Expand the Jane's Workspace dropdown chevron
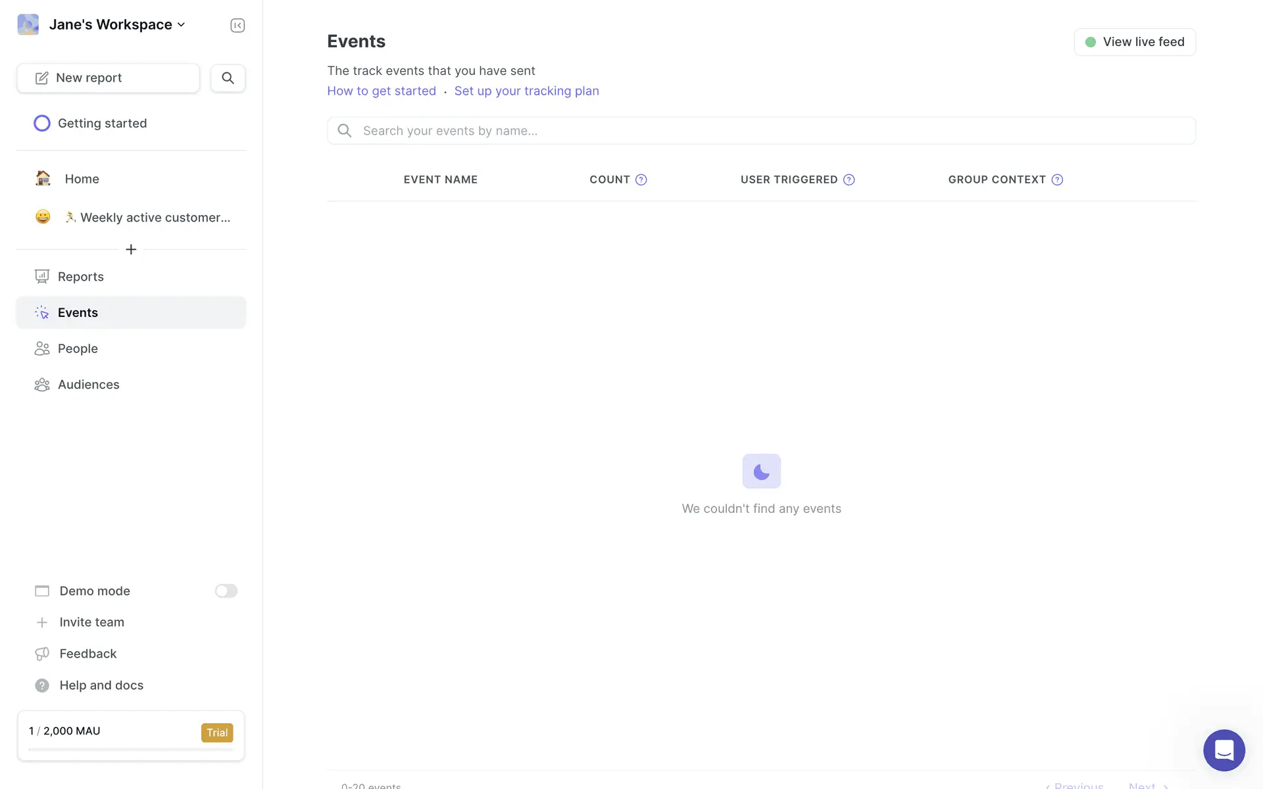 (182, 25)
